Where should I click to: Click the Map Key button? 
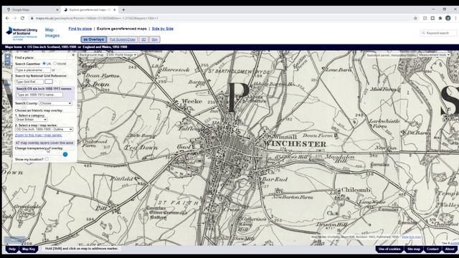[29, 249]
